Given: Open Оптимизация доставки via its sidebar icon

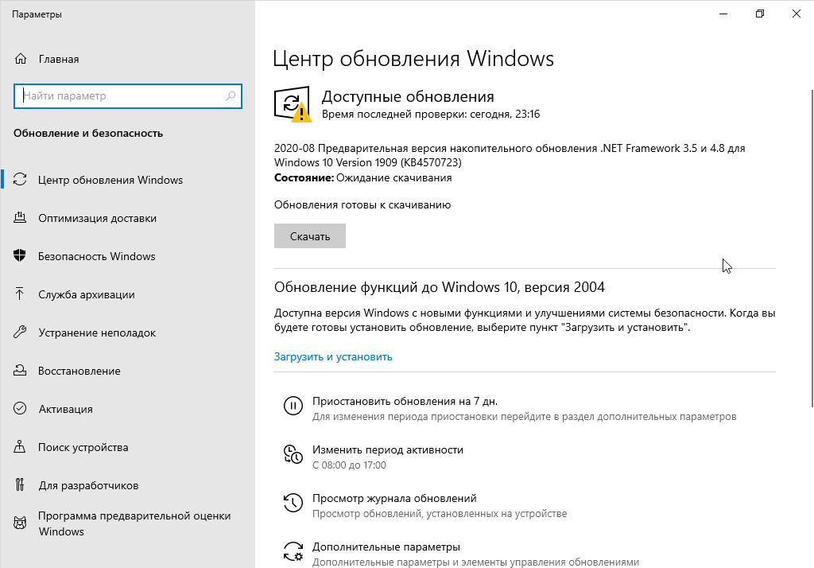Looking at the screenshot, I should (21, 218).
